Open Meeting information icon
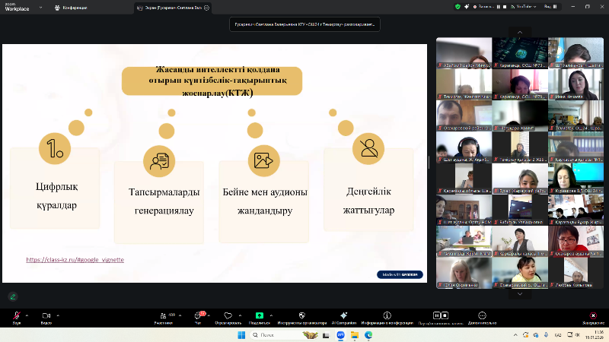609x342 pixels. (387, 315)
